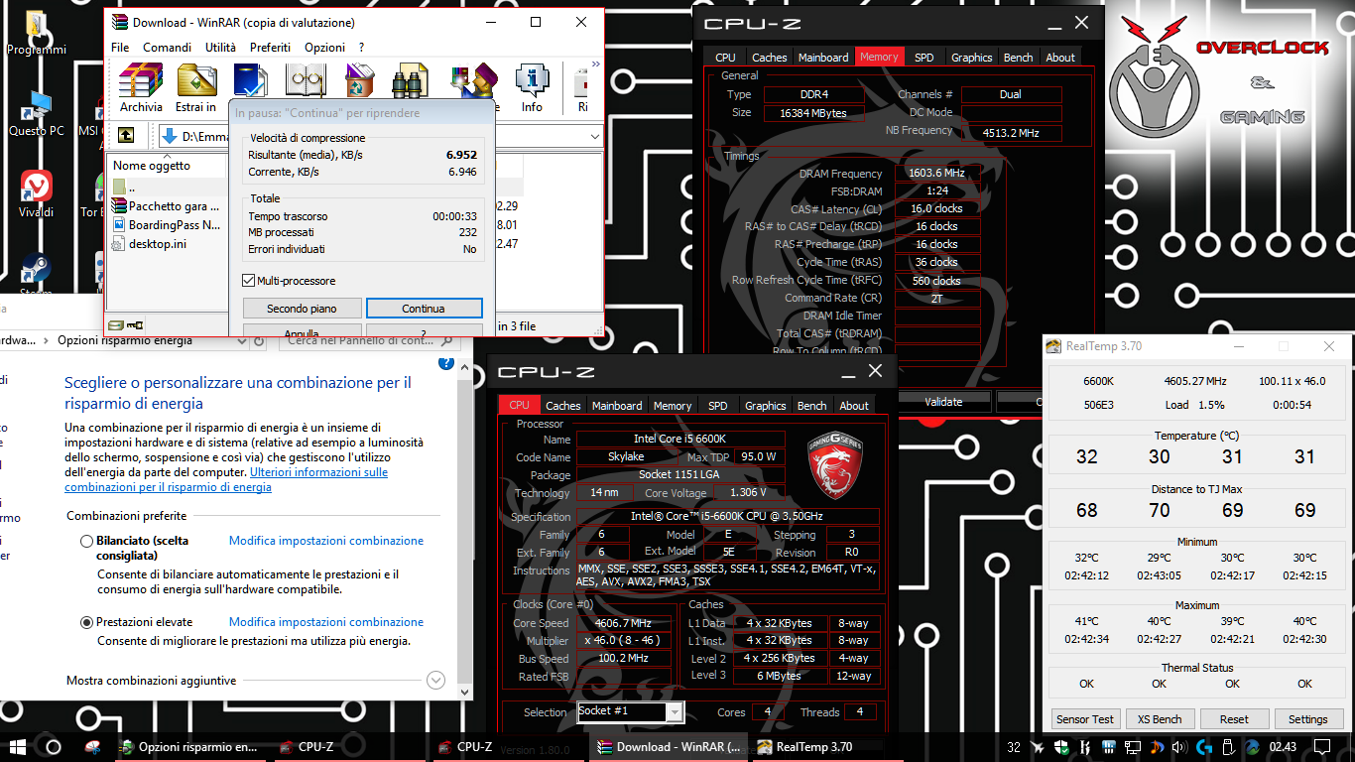The width and height of the screenshot is (1355, 762).
Task: Select the Bilanciato power plan radio button
Action: pyautogui.click(x=87, y=542)
